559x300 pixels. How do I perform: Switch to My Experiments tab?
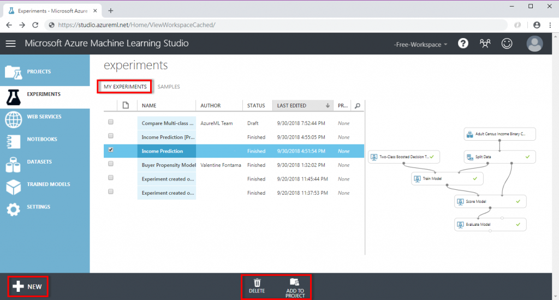click(x=125, y=87)
